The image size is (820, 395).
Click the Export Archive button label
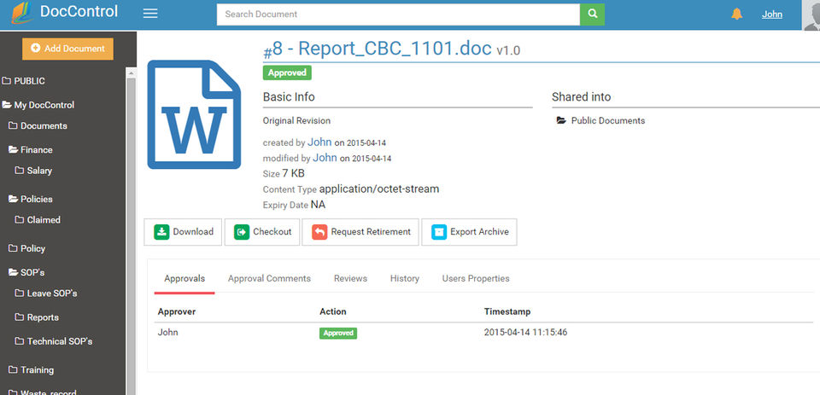point(479,232)
